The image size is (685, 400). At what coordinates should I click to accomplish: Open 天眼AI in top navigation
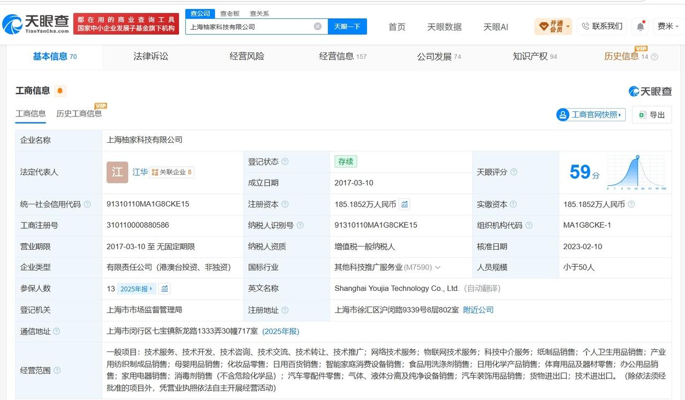click(496, 27)
